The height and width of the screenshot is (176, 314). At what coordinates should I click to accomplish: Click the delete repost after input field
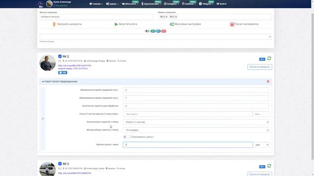[188, 145]
